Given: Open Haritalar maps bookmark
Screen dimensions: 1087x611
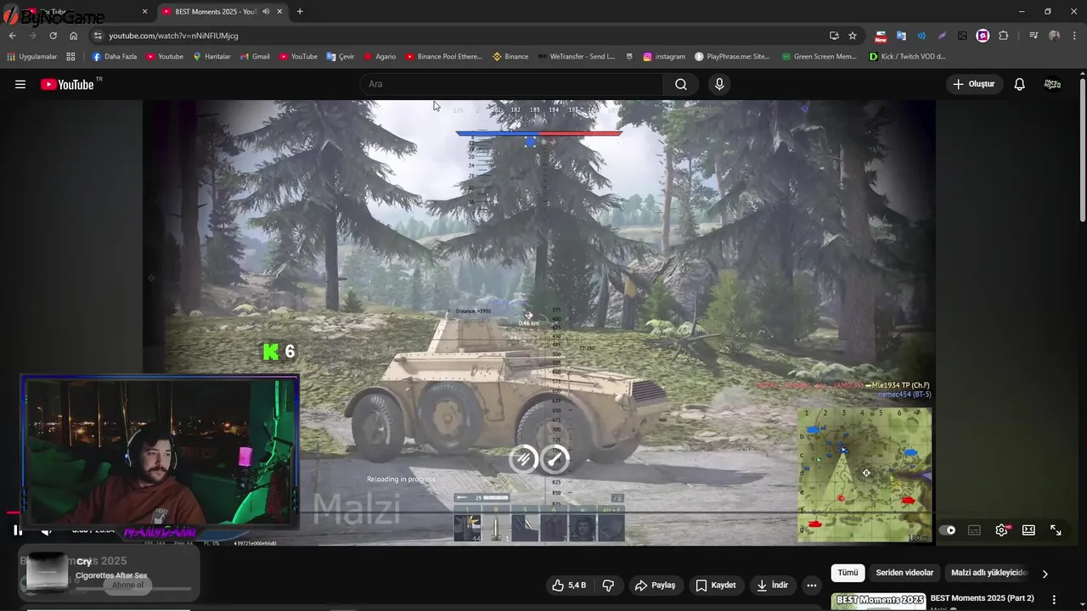Looking at the screenshot, I should (211, 57).
